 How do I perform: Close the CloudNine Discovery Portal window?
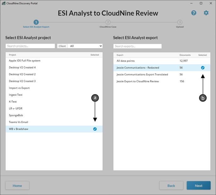pos(211,3)
